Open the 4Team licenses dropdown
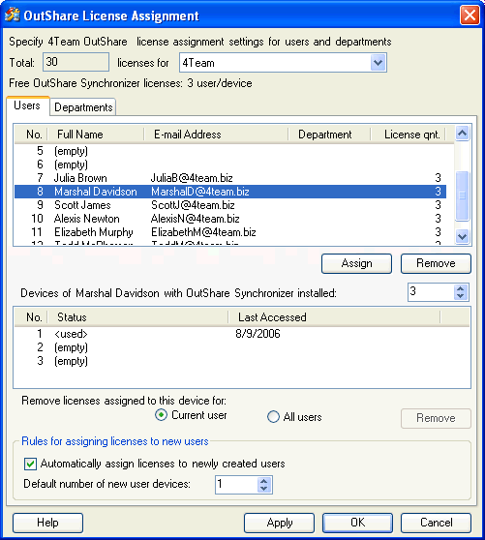485x540 pixels. 378,63
